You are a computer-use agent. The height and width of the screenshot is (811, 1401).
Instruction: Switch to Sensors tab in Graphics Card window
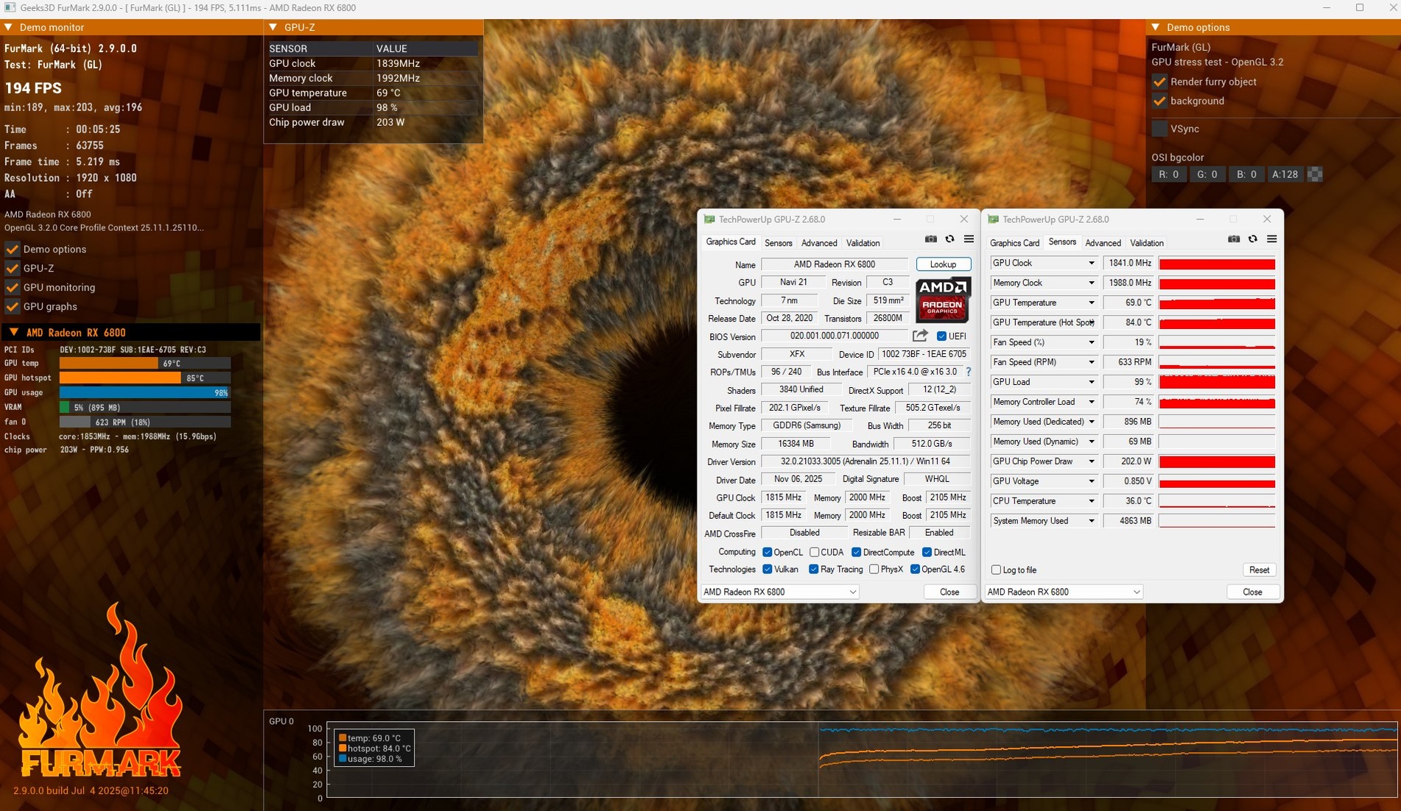[778, 243]
